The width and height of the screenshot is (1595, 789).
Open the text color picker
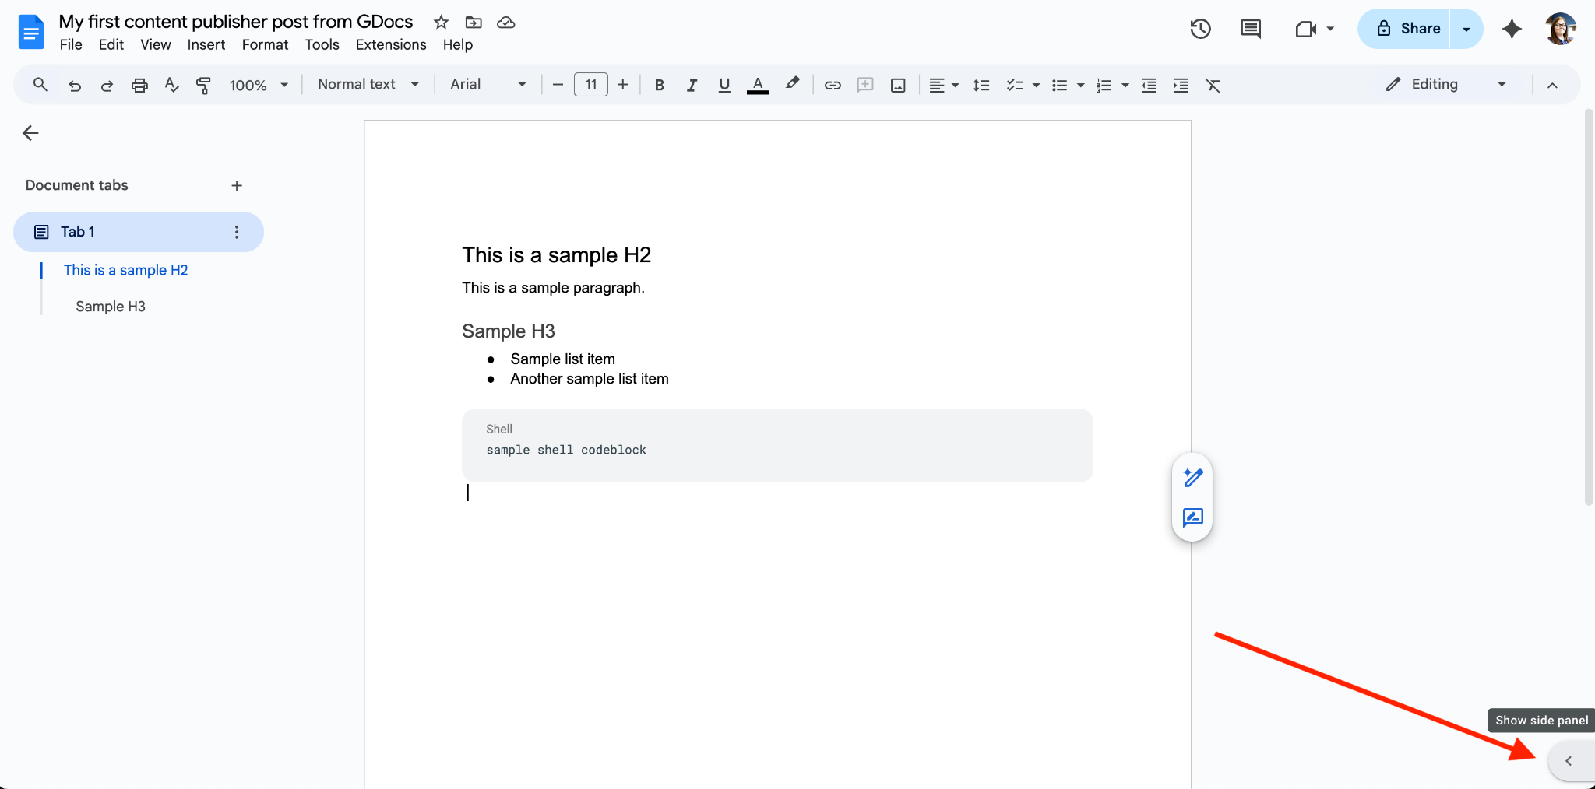coord(757,85)
